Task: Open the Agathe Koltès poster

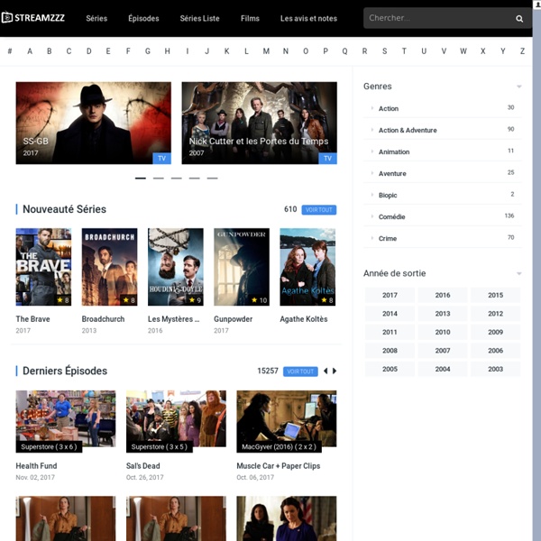Action: 307,267
